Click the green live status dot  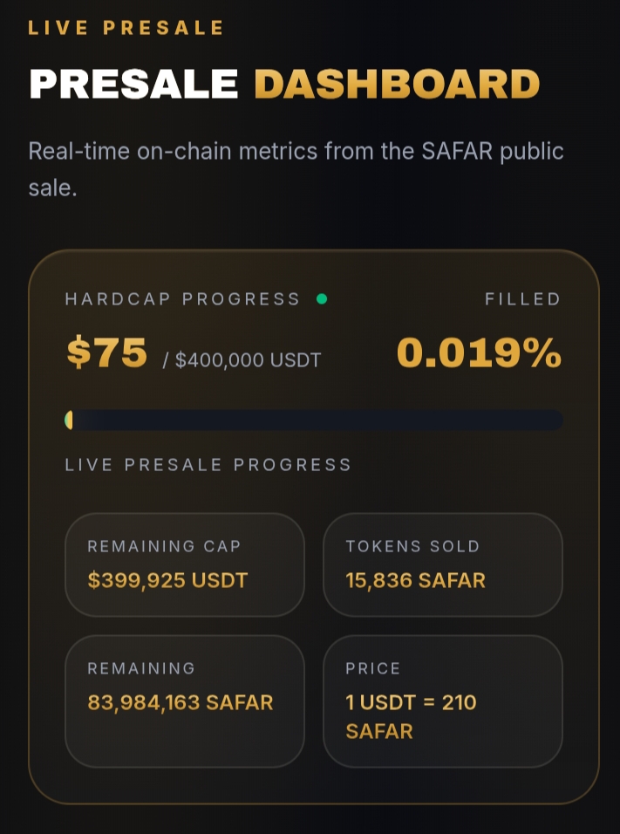tap(322, 299)
